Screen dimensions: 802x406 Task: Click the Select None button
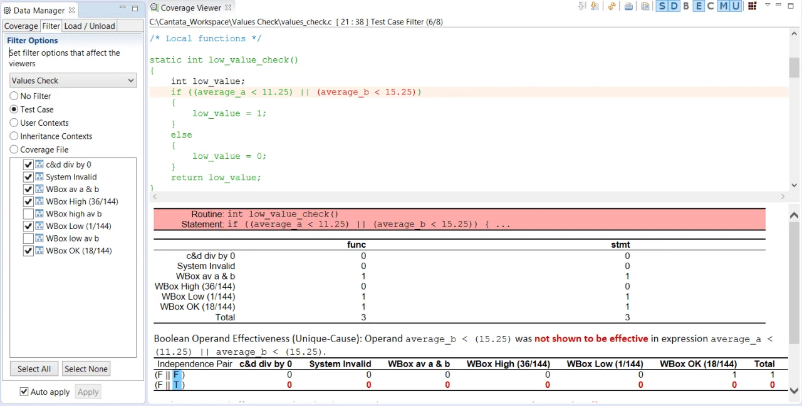pyautogui.click(x=86, y=368)
